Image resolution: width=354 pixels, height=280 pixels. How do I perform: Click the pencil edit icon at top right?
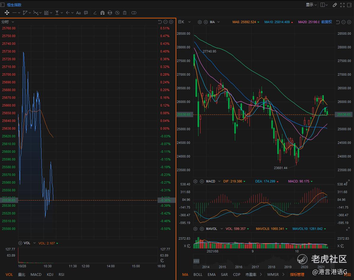[x=335, y=5]
